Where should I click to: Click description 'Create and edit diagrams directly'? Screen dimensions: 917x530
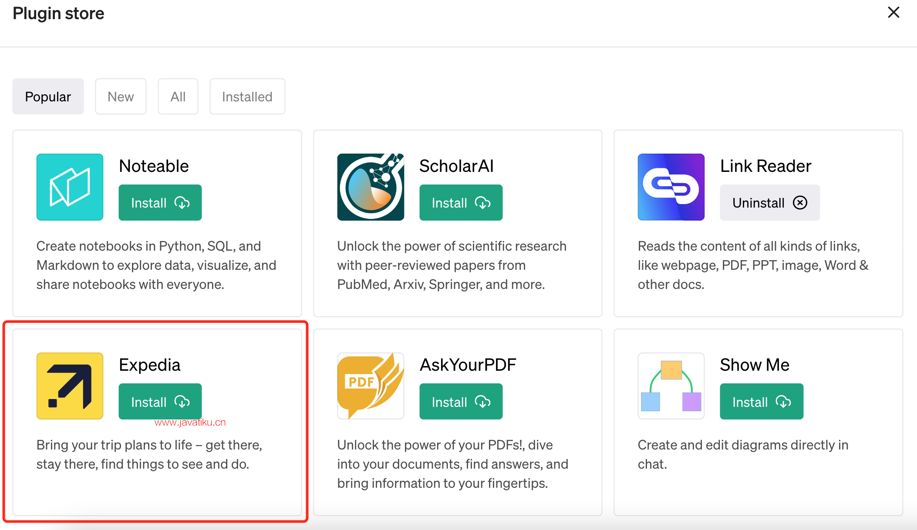tap(743, 454)
